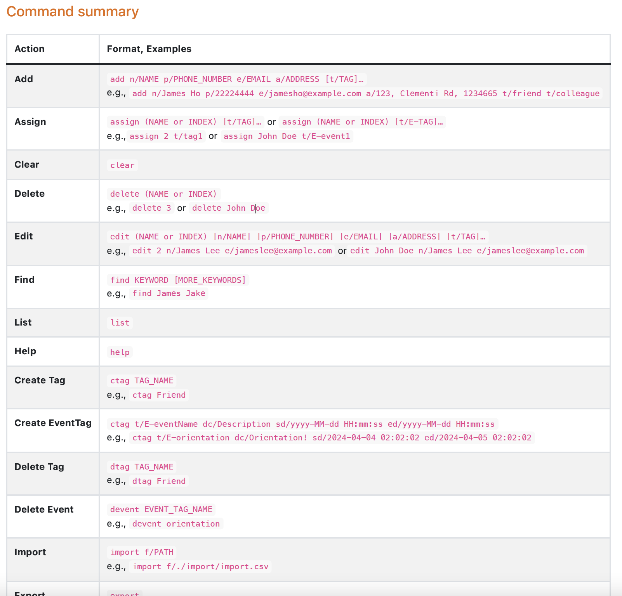Click the 'assign John Doe t/E-event1' example

287,136
